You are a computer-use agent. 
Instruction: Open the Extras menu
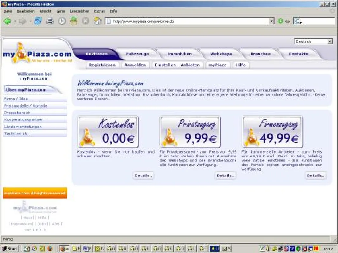[x=99, y=11]
